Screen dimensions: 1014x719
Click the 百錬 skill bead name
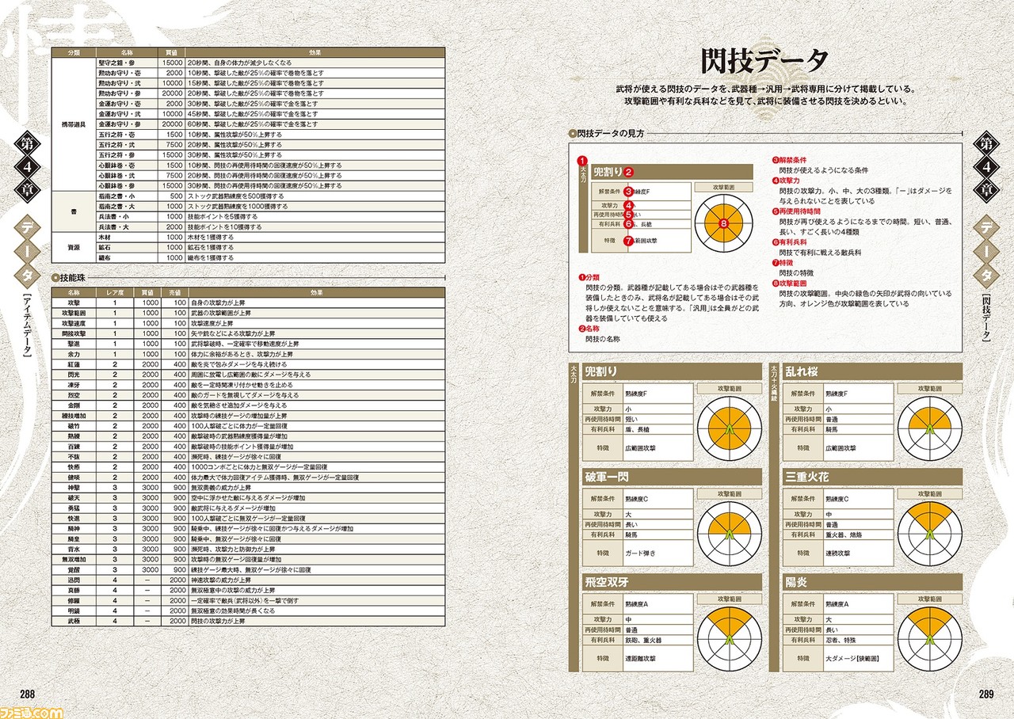point(74,446)
